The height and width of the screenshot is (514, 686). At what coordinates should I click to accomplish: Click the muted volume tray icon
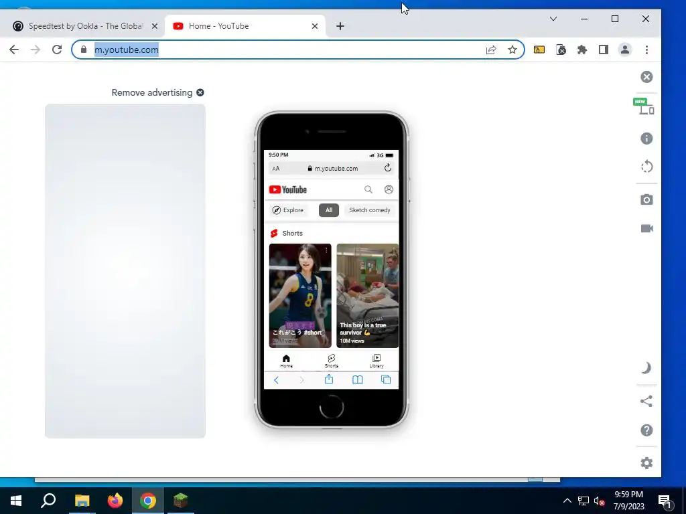click(x=599, y=501)
